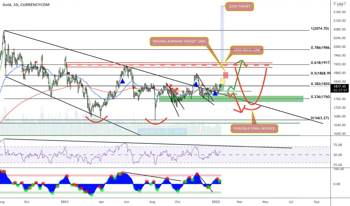Click the RSI 75.00 scale value
The width and height of the screenshot is (350, 206).
pos(338,145)
